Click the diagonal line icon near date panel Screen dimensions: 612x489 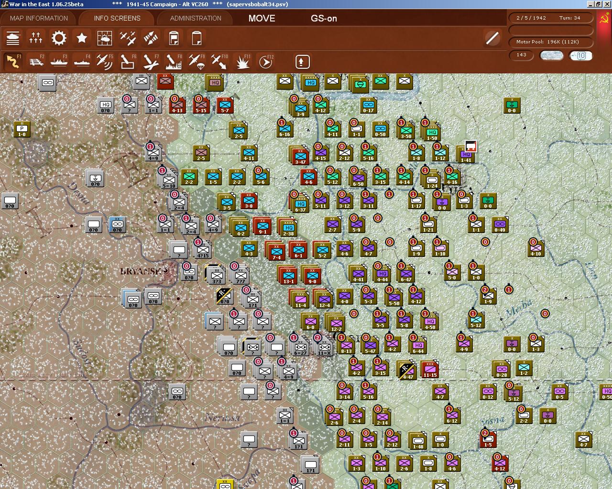pos(492,38)
